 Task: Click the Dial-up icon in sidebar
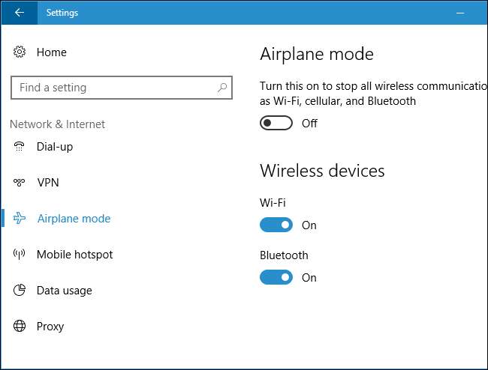[x=20, y=147]
